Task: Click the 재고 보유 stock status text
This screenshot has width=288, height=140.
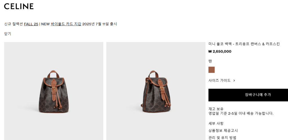Action: [x=216, y=109]
